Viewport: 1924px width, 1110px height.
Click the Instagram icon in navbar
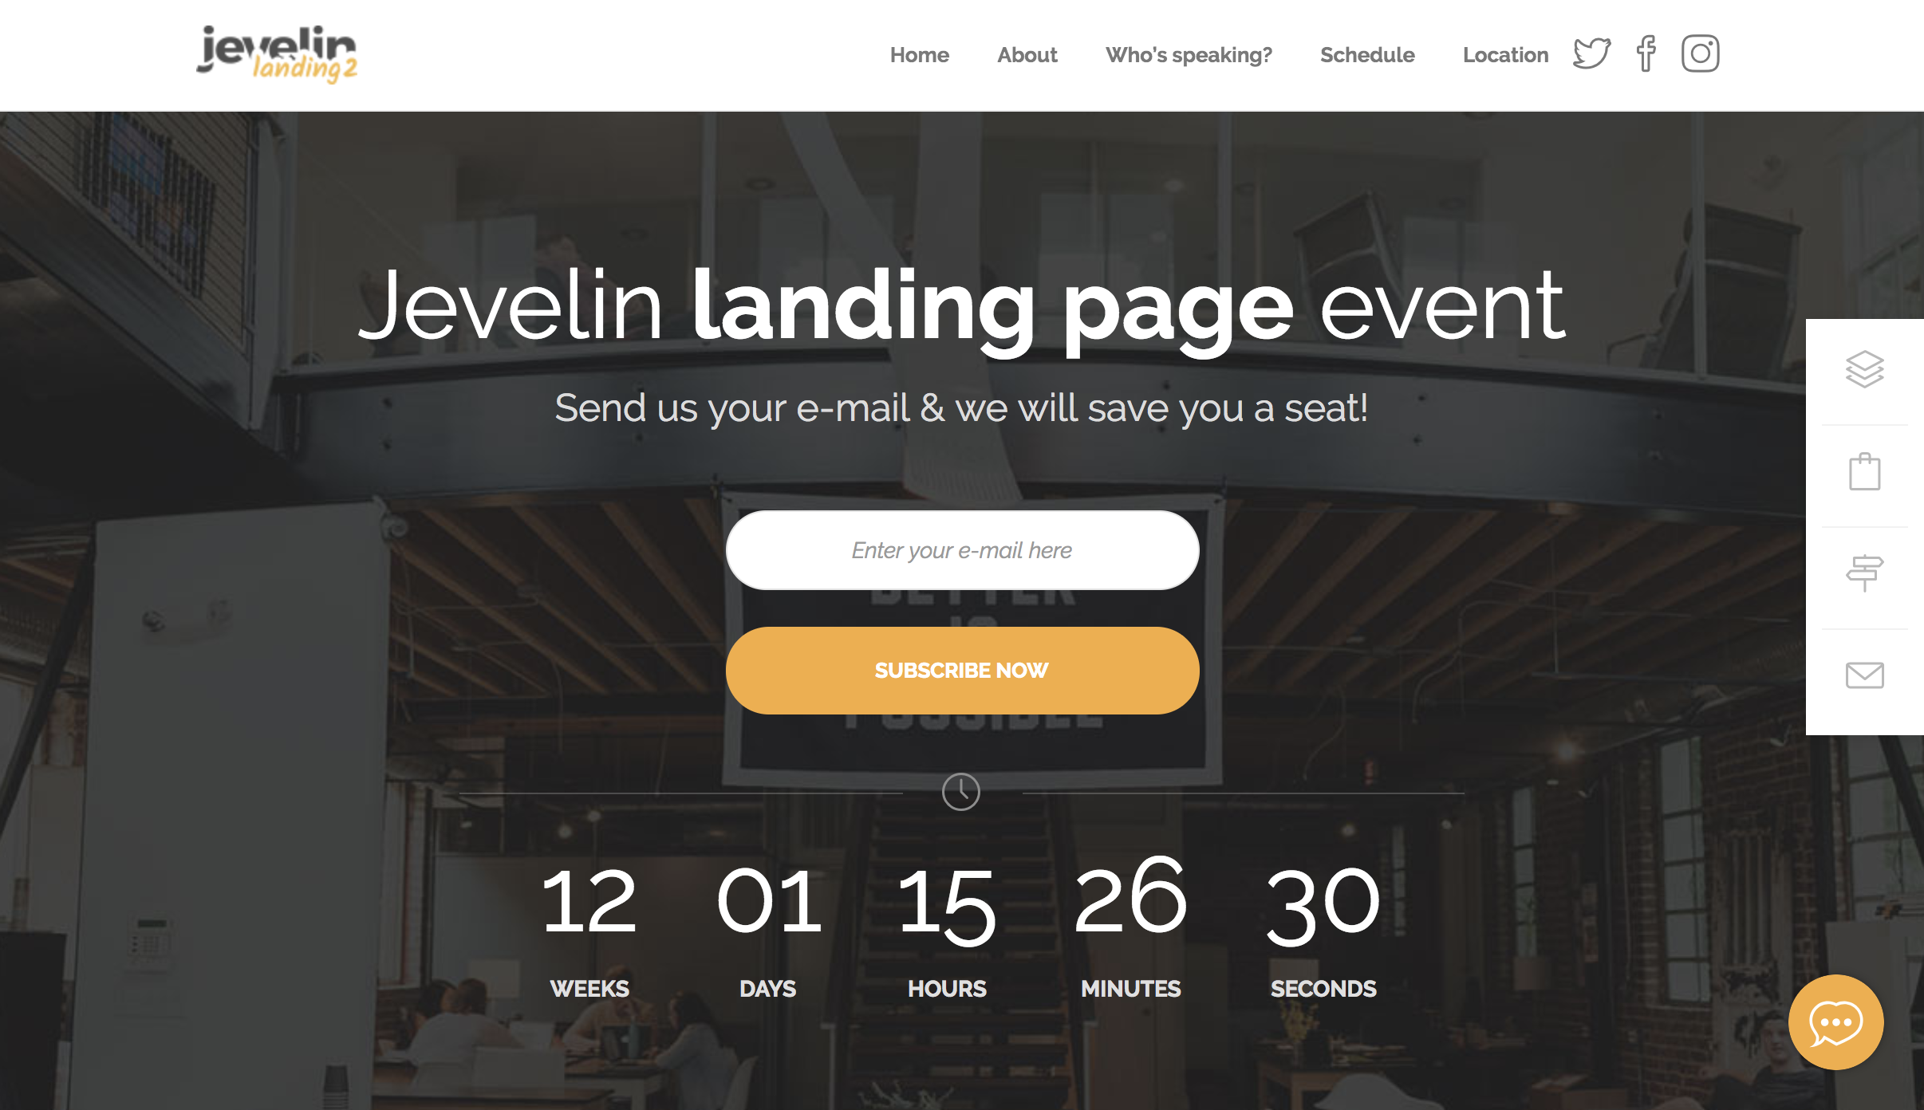1697,54
